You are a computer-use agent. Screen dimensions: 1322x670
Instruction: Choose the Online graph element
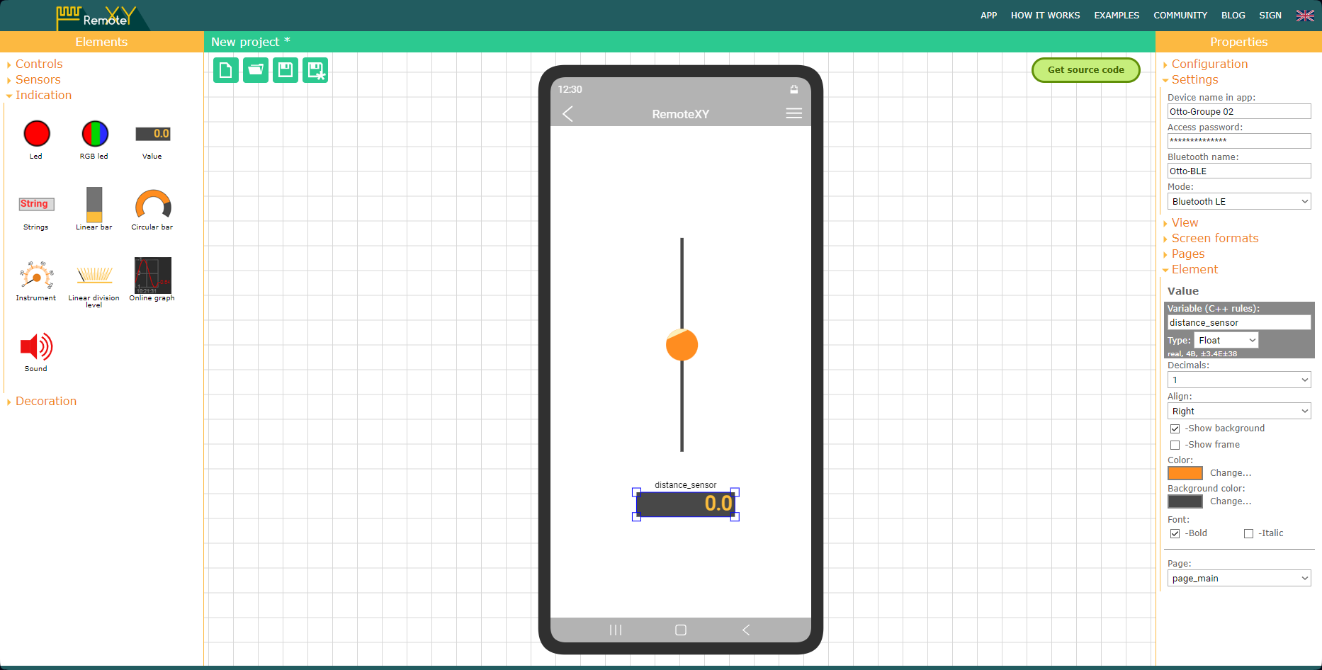[152, 276]
